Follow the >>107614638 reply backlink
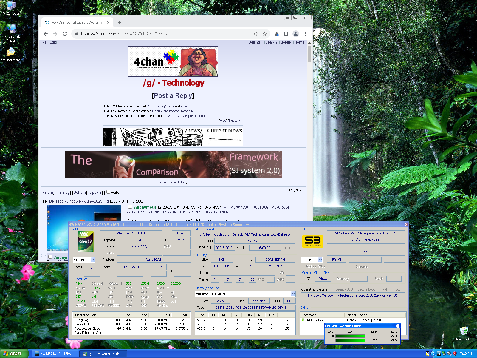 click(238, 208)
